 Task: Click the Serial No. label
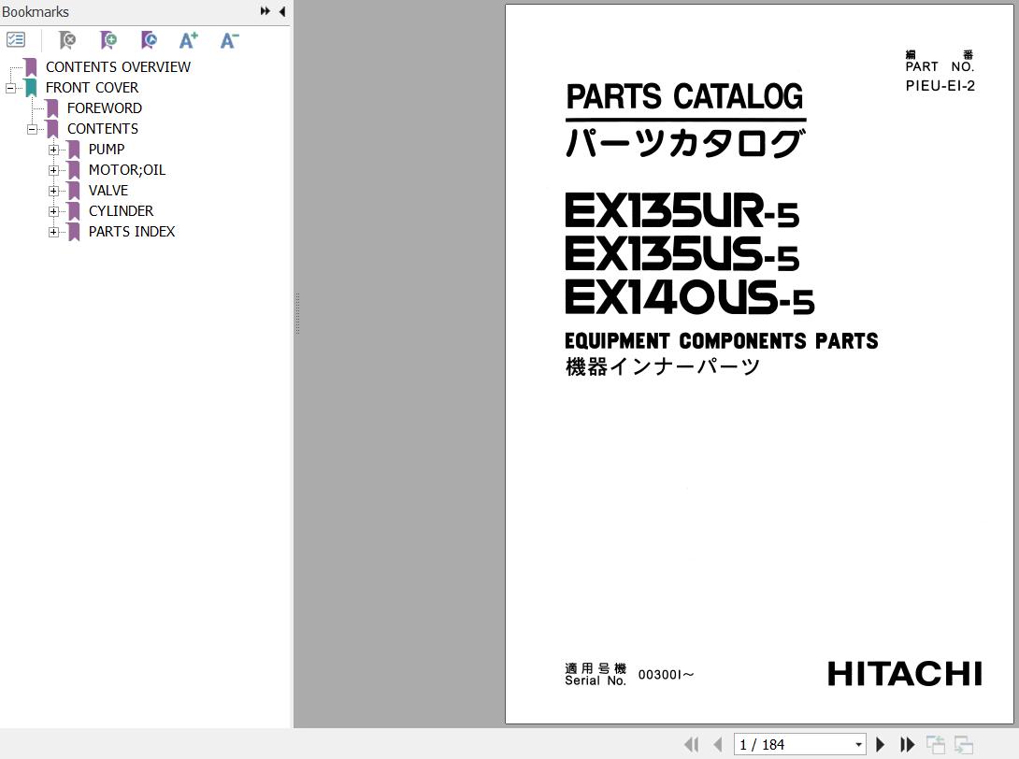pyautogui.click(x=596, y=680)
